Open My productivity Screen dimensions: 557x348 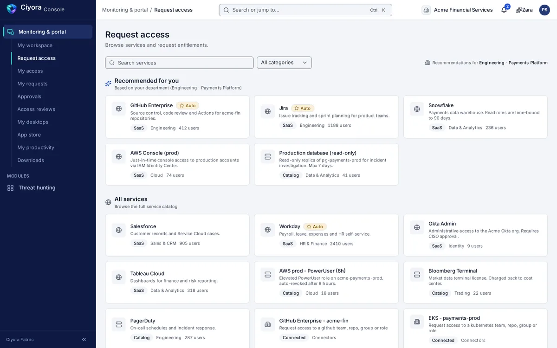[x=36, y=148]
